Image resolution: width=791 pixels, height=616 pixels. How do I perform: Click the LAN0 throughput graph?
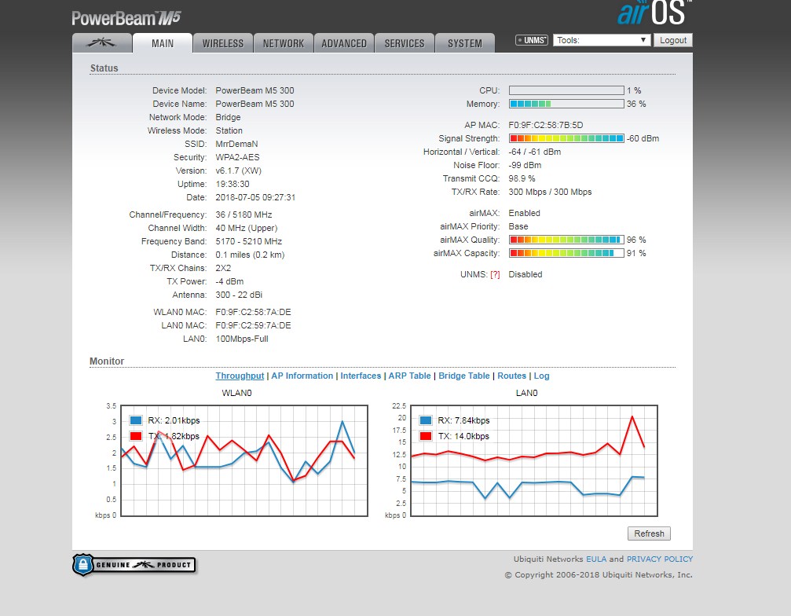coord(534,460)
